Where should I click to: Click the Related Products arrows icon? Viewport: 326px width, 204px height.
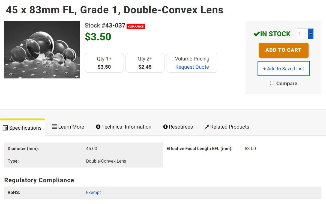(207, 127)
